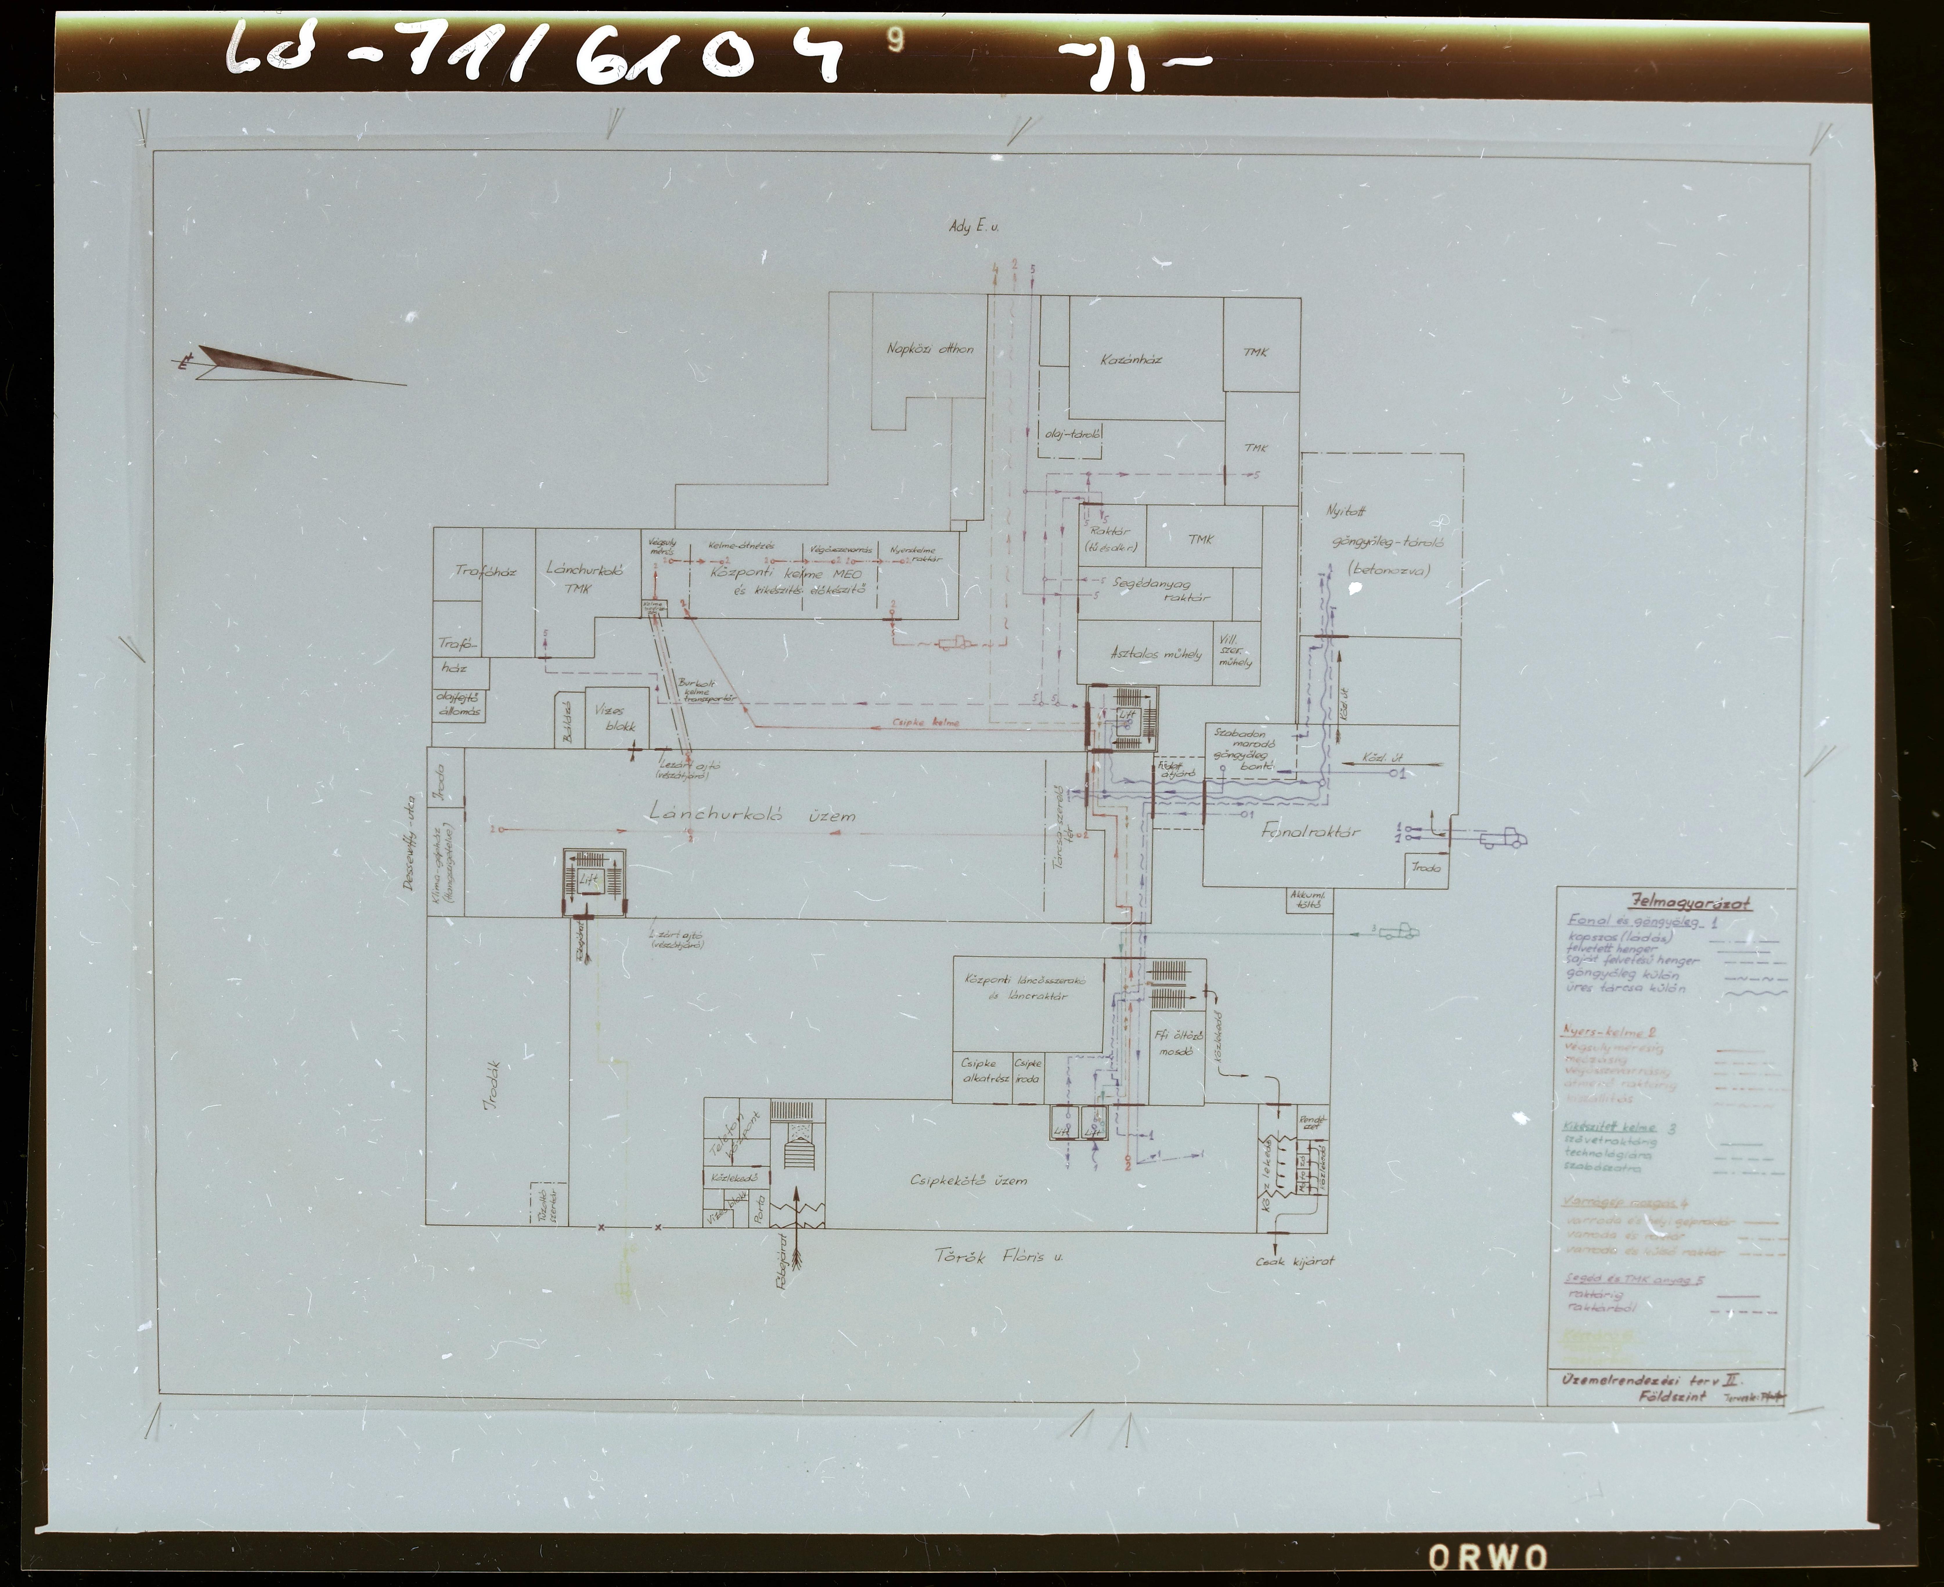Click the "olaj-tároló" label

pyautogui.click(x=1073, y=435)
